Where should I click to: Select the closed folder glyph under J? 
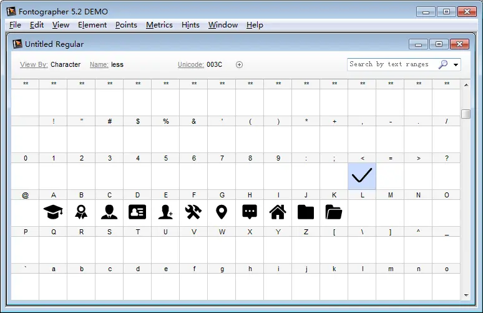(306, 212)
